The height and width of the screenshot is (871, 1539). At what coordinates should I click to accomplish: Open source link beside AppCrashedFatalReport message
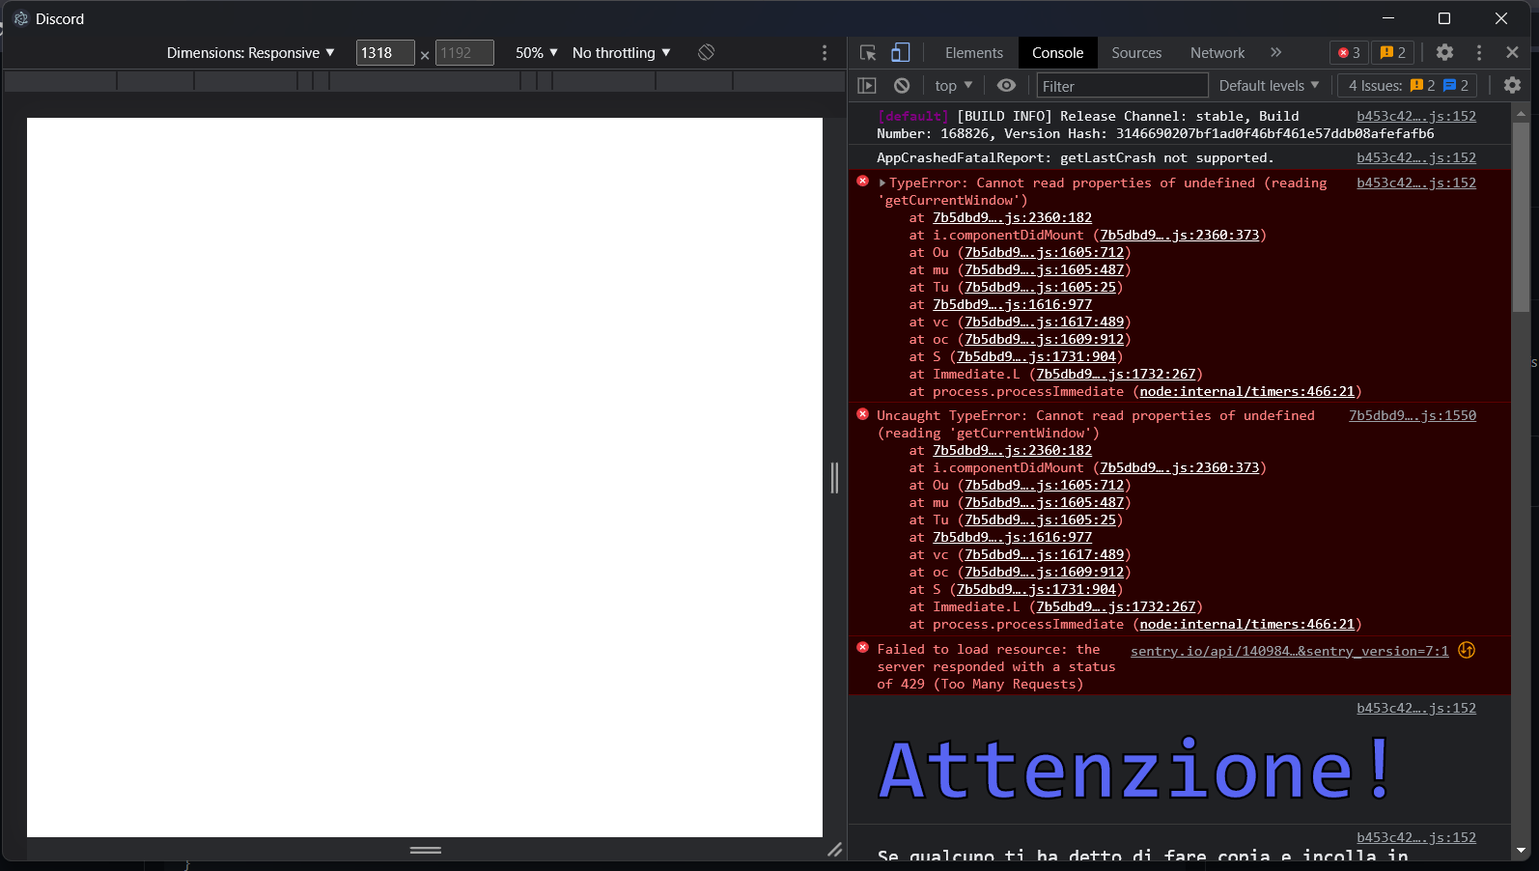click(x=1416, y=157)
